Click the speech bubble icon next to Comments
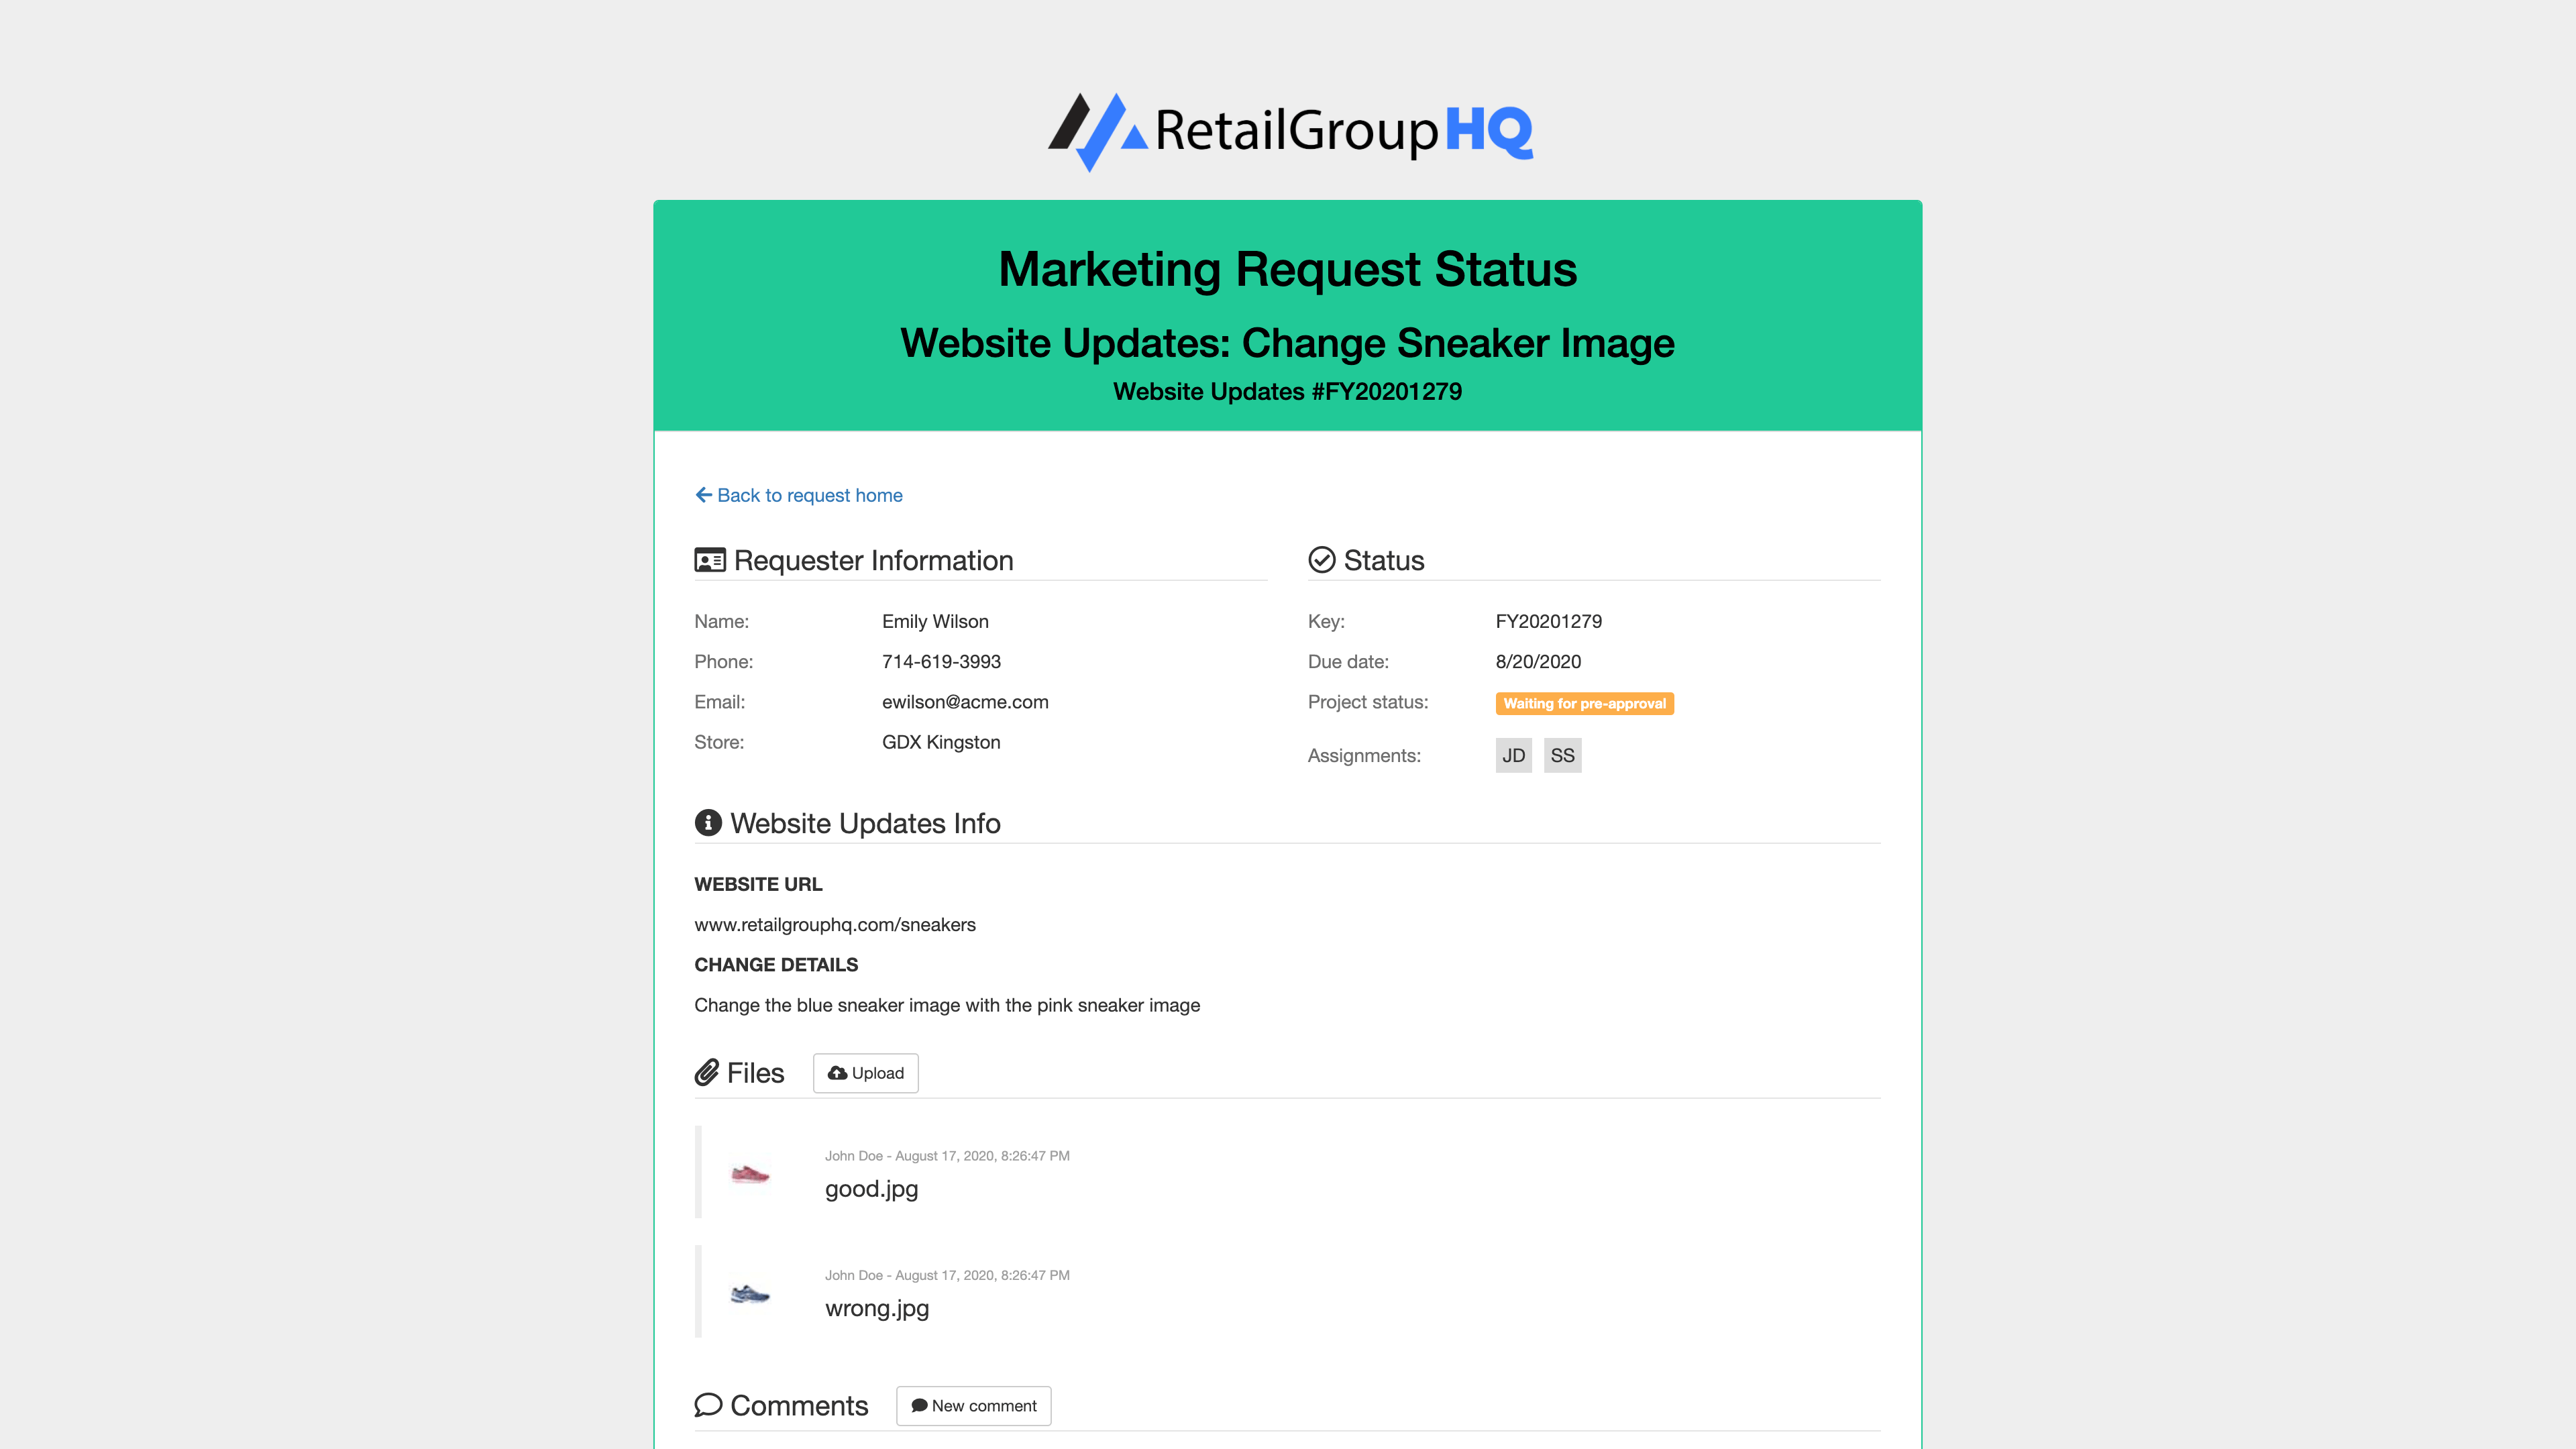Viewport: 2576px width, 1449px height. coord(709,1405)
